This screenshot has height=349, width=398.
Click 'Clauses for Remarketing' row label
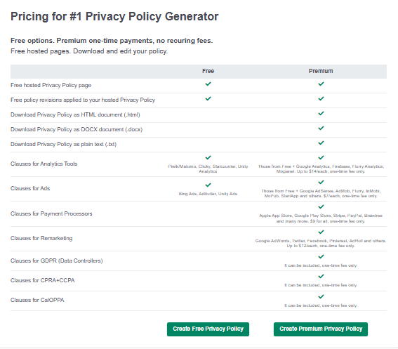(41, 238)
